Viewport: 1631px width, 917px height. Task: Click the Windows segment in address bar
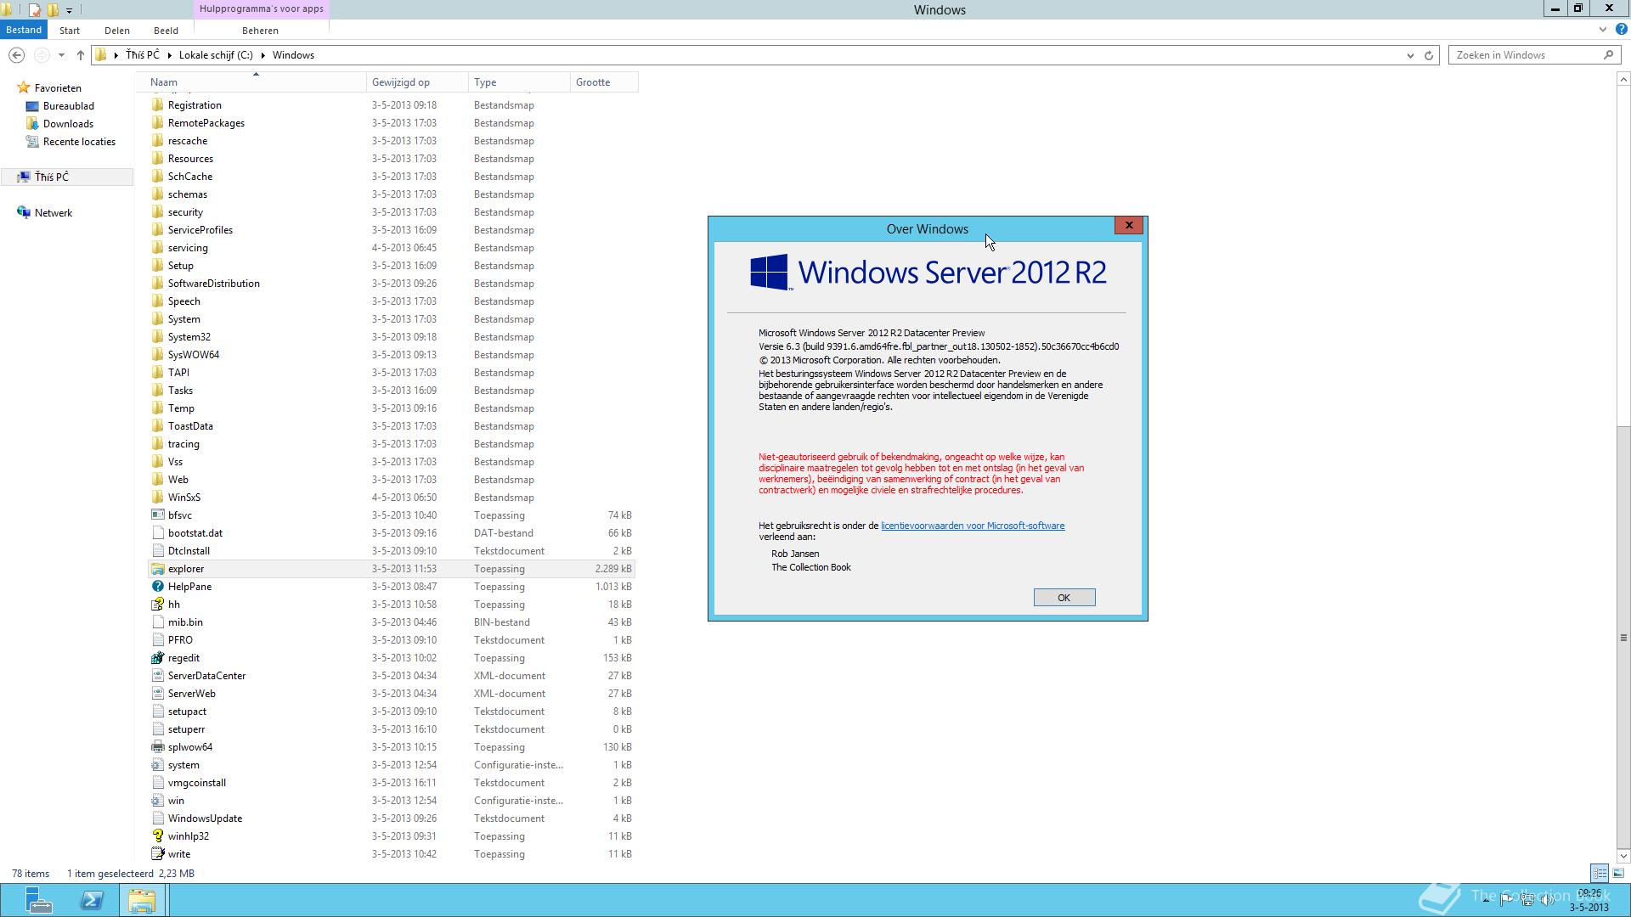click(293, 55)
